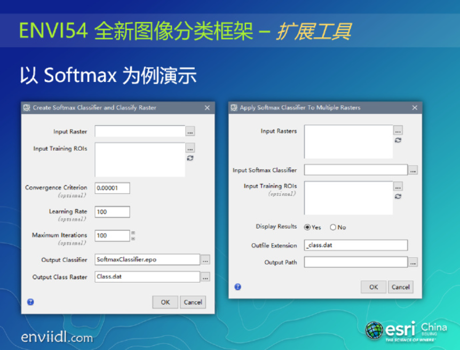This screenshot has height=350, width=460.
Task: Click Cancel in Apply Softmax Classifier dialog
Action: (x=400, y=287)
